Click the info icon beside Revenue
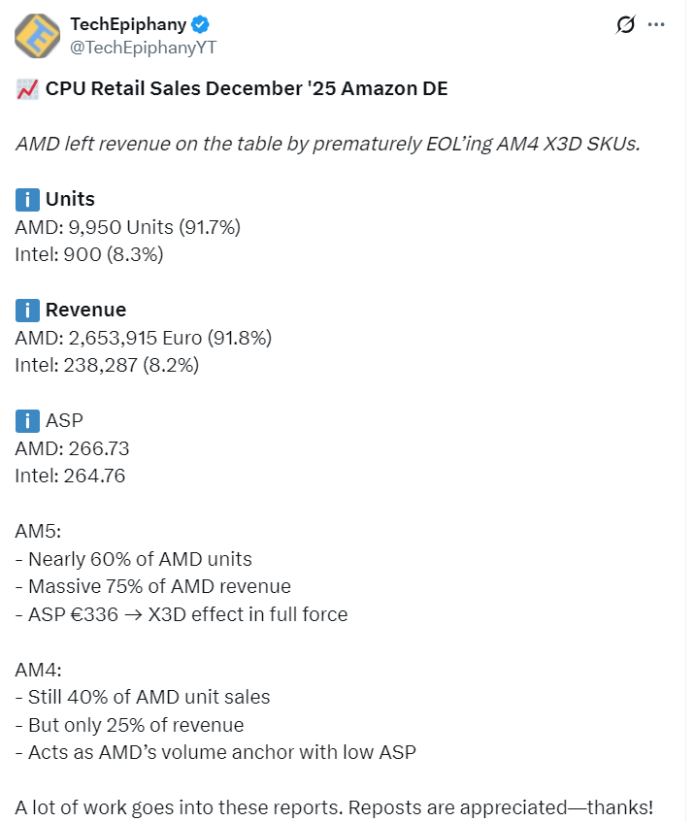 tap(26, 311)
